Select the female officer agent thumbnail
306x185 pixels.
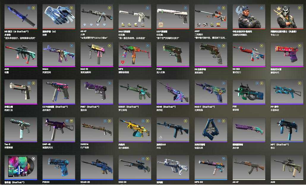pyautogui.click(x=249, y=16)
